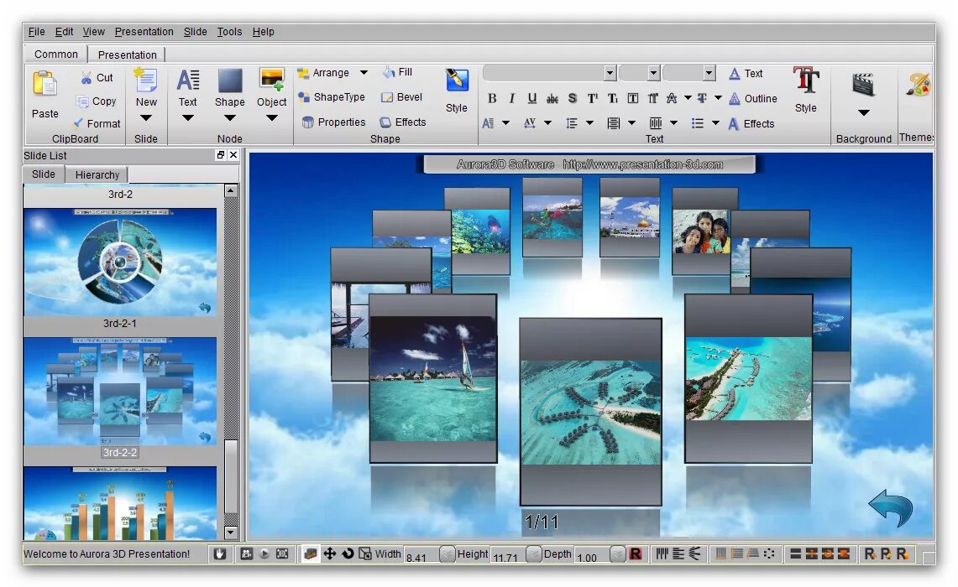The width and height of the screenshot is (958, 587).
Task: Expand the Background dropdown arrow
Action: 863,112
